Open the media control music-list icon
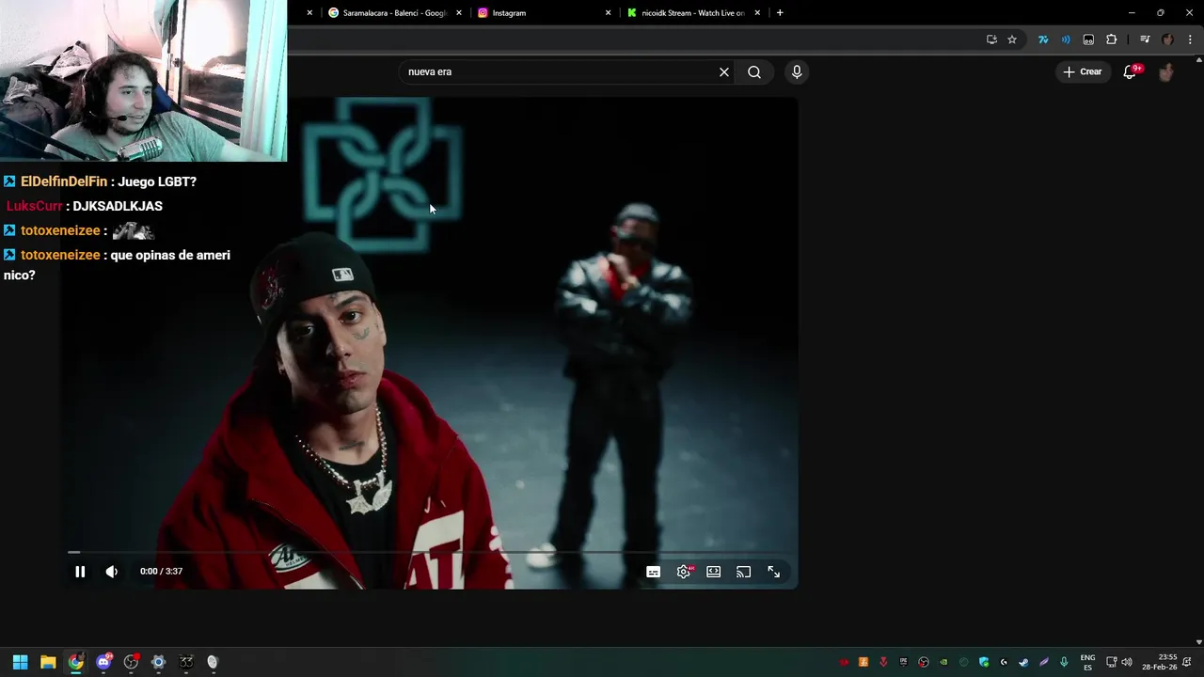 [x=1145, y=39]
